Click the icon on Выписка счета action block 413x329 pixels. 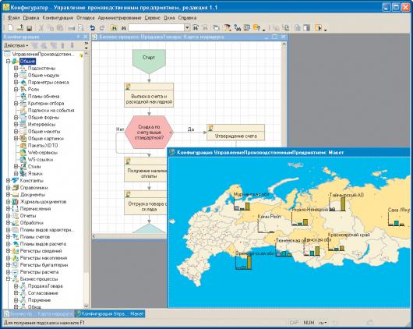coord(128,87)
